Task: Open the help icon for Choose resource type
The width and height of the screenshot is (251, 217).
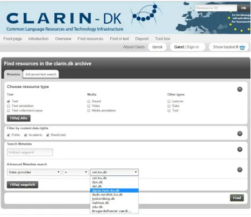Action: click(x=240, y=89)
